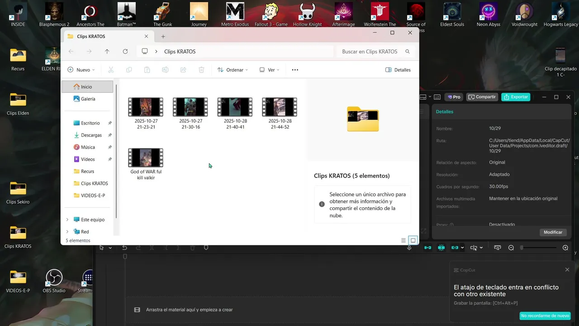
Task: Open the CapCut layout dropdown arrow
Action: click(429, 97)
